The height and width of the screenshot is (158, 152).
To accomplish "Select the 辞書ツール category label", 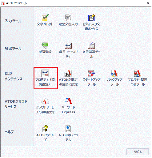I will pyautogui.click(x=13, y=49).
